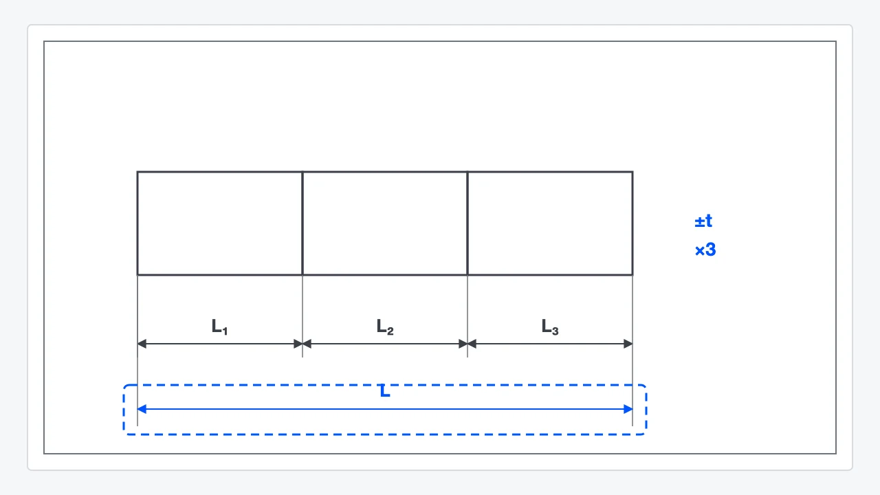
Task: Click the left arrowhead of blue L dimension
Action: pyautogui.click(x=142, y=409)
